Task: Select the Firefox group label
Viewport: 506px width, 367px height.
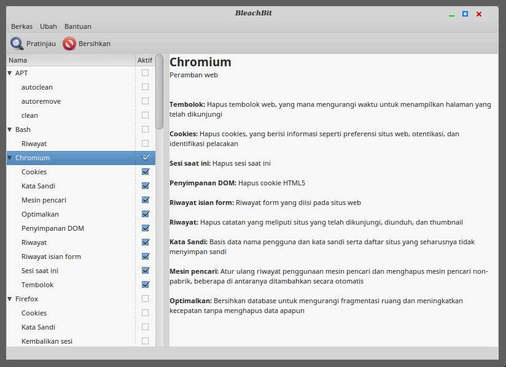Action: coord(26,299)
